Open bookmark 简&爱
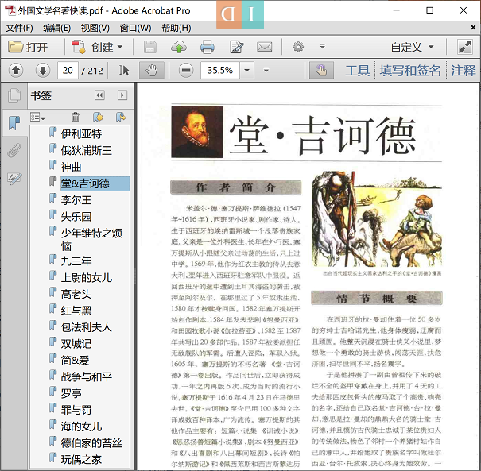481x471 pixels. point(75,361)
